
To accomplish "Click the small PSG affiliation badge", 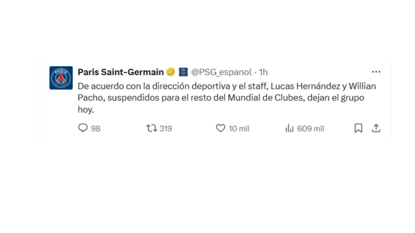I will click(184, 72).
